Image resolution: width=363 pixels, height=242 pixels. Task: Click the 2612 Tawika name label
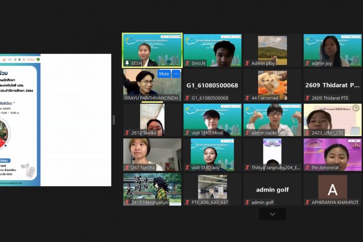(144, 133)
